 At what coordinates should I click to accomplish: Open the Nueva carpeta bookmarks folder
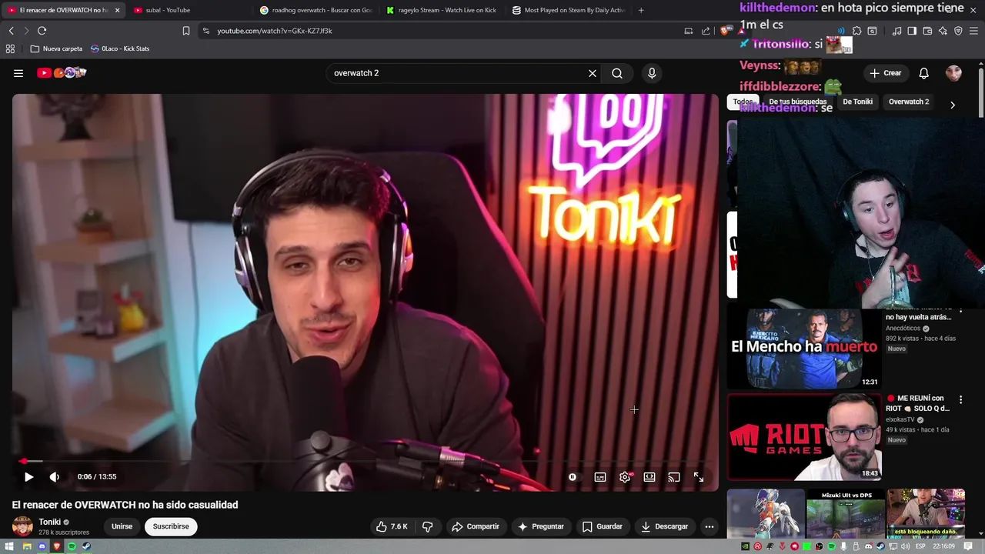click(x=56, y=48)
